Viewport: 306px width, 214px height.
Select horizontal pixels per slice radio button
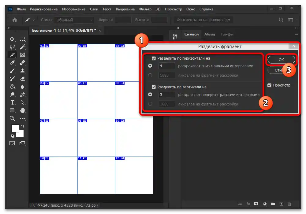tap(150, 75)
